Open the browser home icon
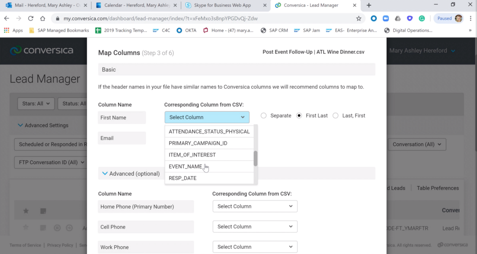The width and height of the screenshot is (477, 254). (x=43, y=18)
